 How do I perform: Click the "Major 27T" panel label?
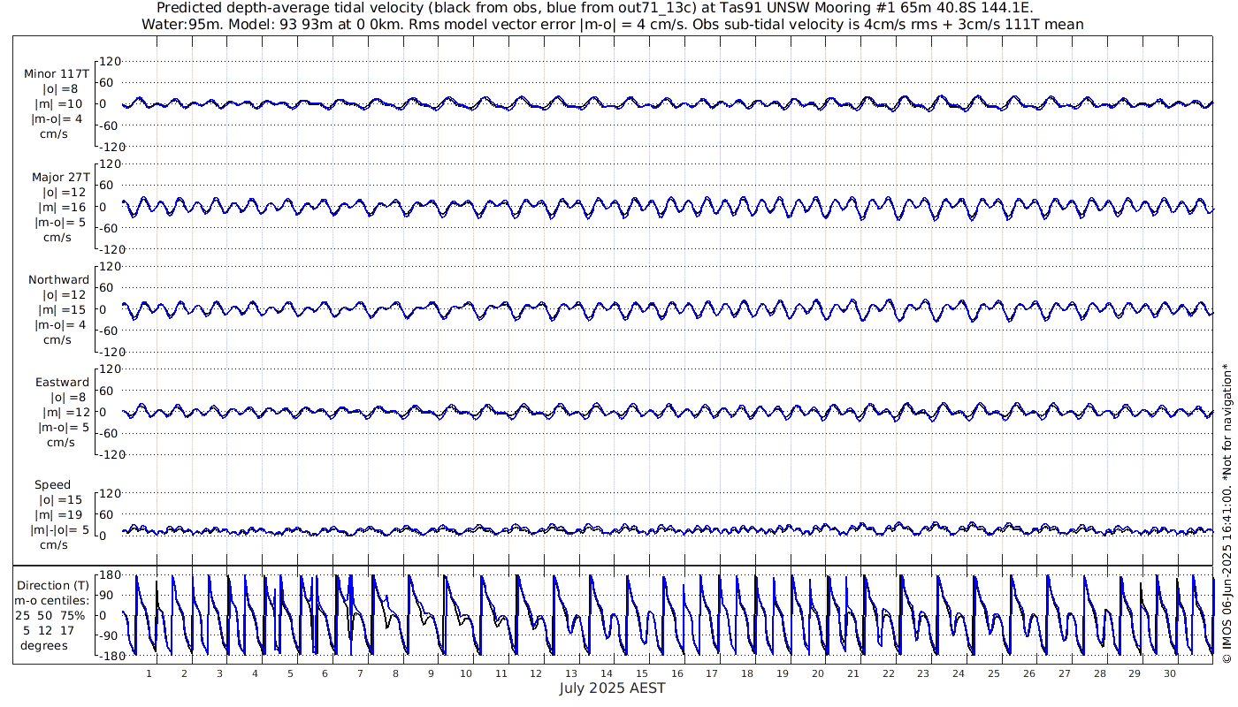tap(60, 177)
